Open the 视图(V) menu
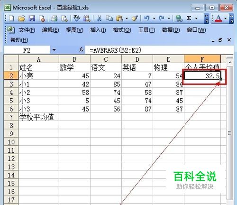The height and width of the screenshot is (205, 237). [x=74, y=30]
